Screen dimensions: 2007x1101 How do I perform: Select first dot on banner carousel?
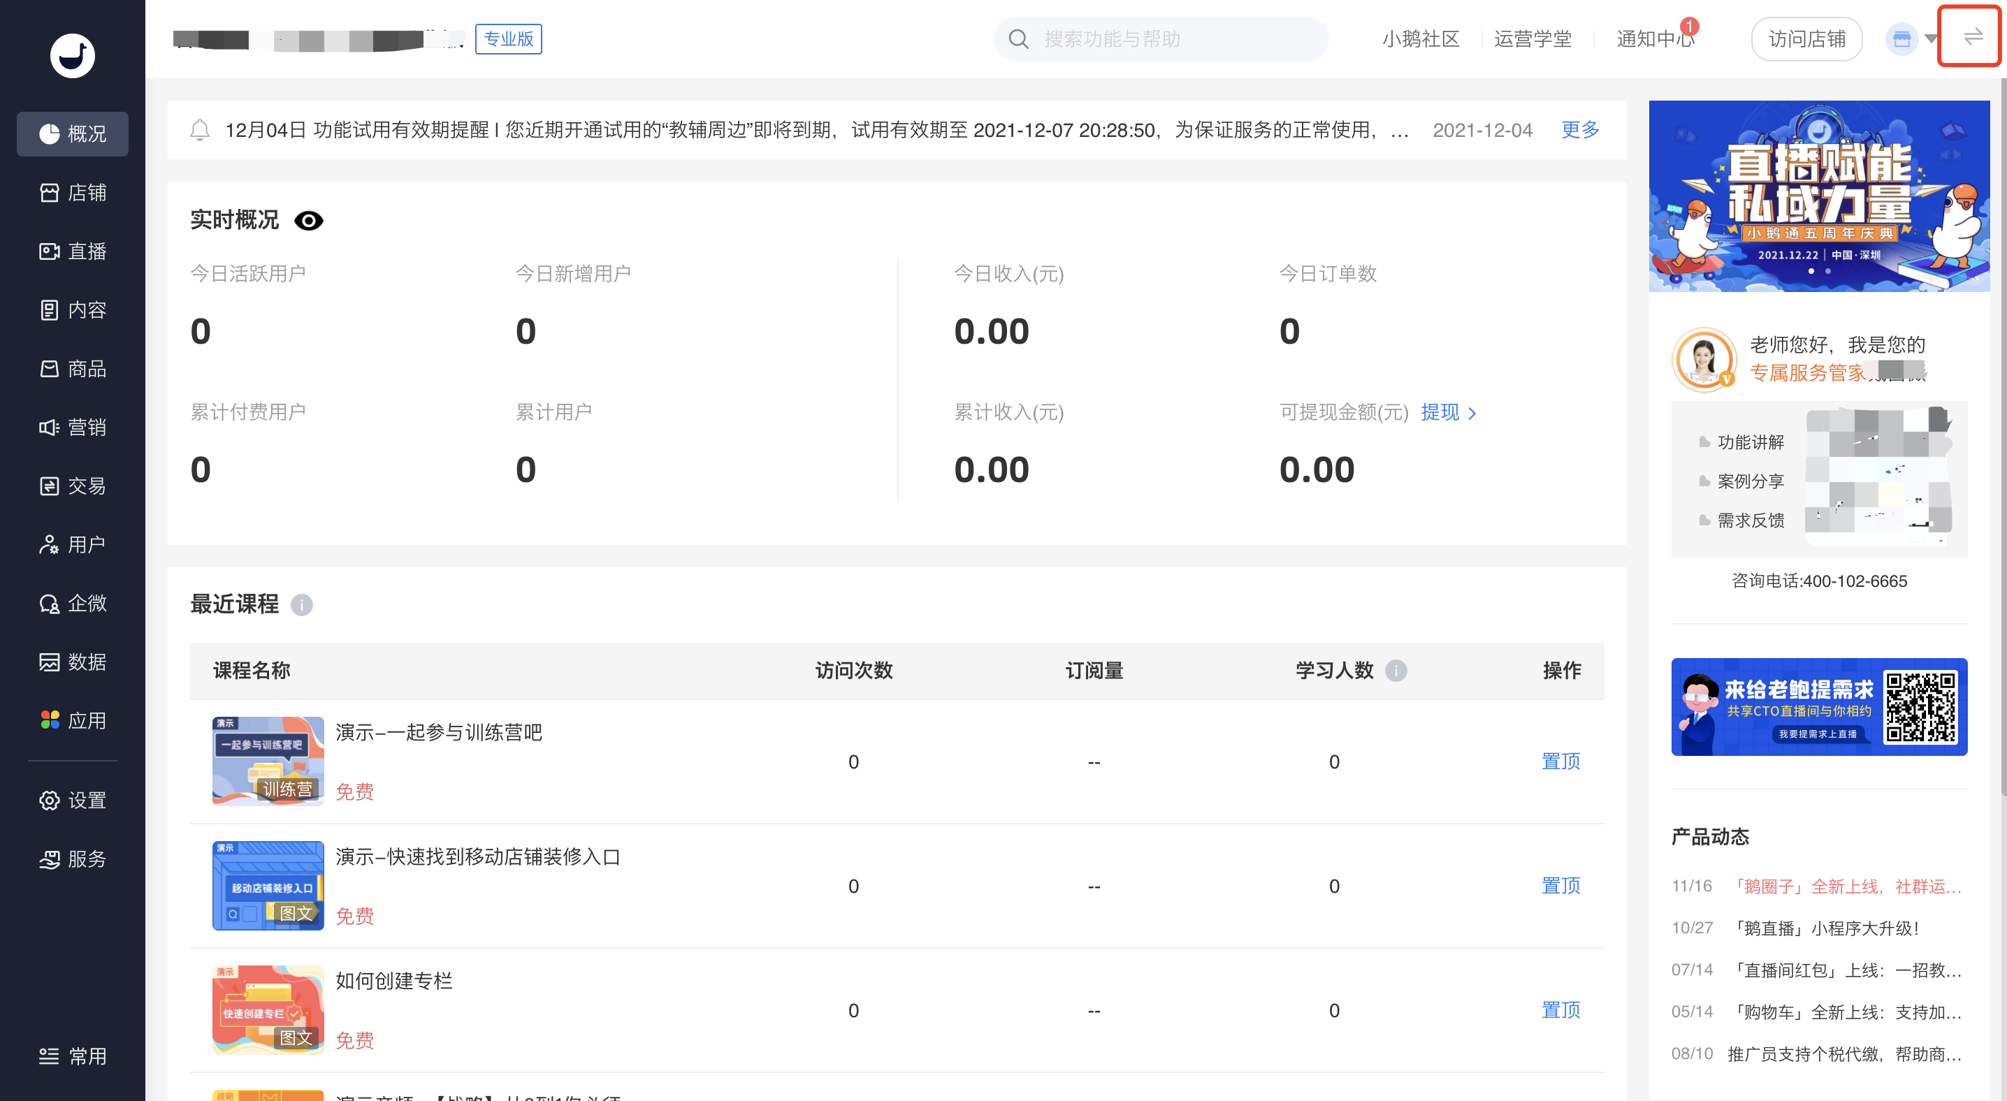[1811, 271]
